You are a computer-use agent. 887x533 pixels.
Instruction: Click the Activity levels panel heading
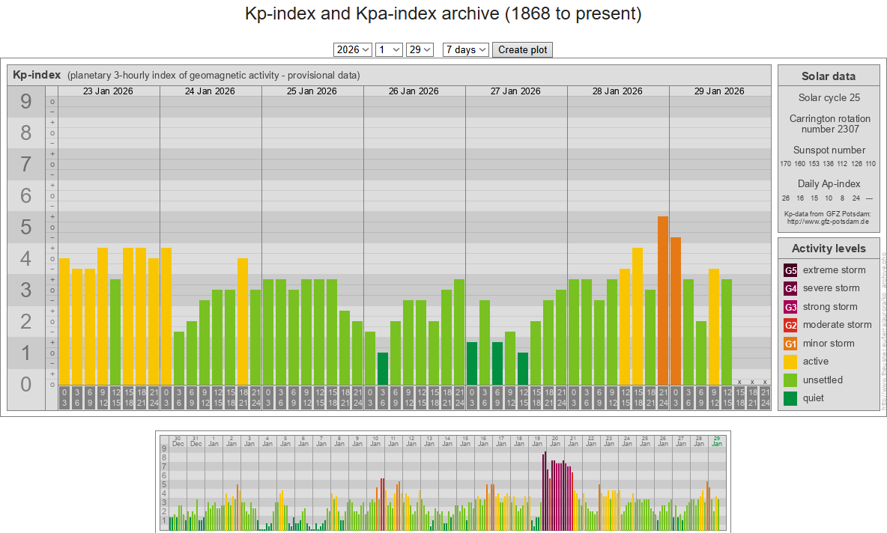[828, 249]
